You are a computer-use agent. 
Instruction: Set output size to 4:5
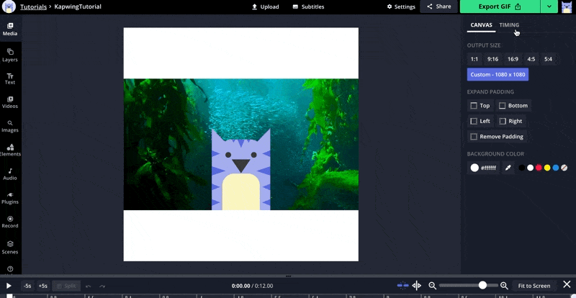531,59
